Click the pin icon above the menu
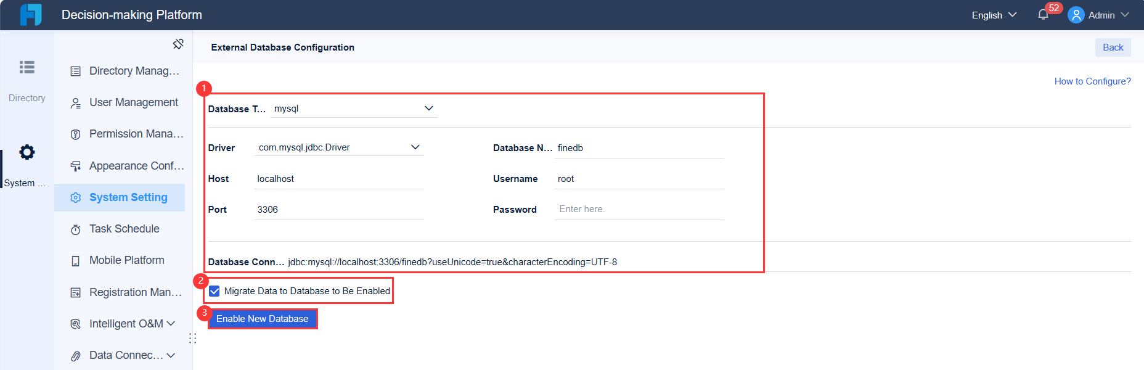The height and width of the screenshot is (370, 1144). (178, 44)
